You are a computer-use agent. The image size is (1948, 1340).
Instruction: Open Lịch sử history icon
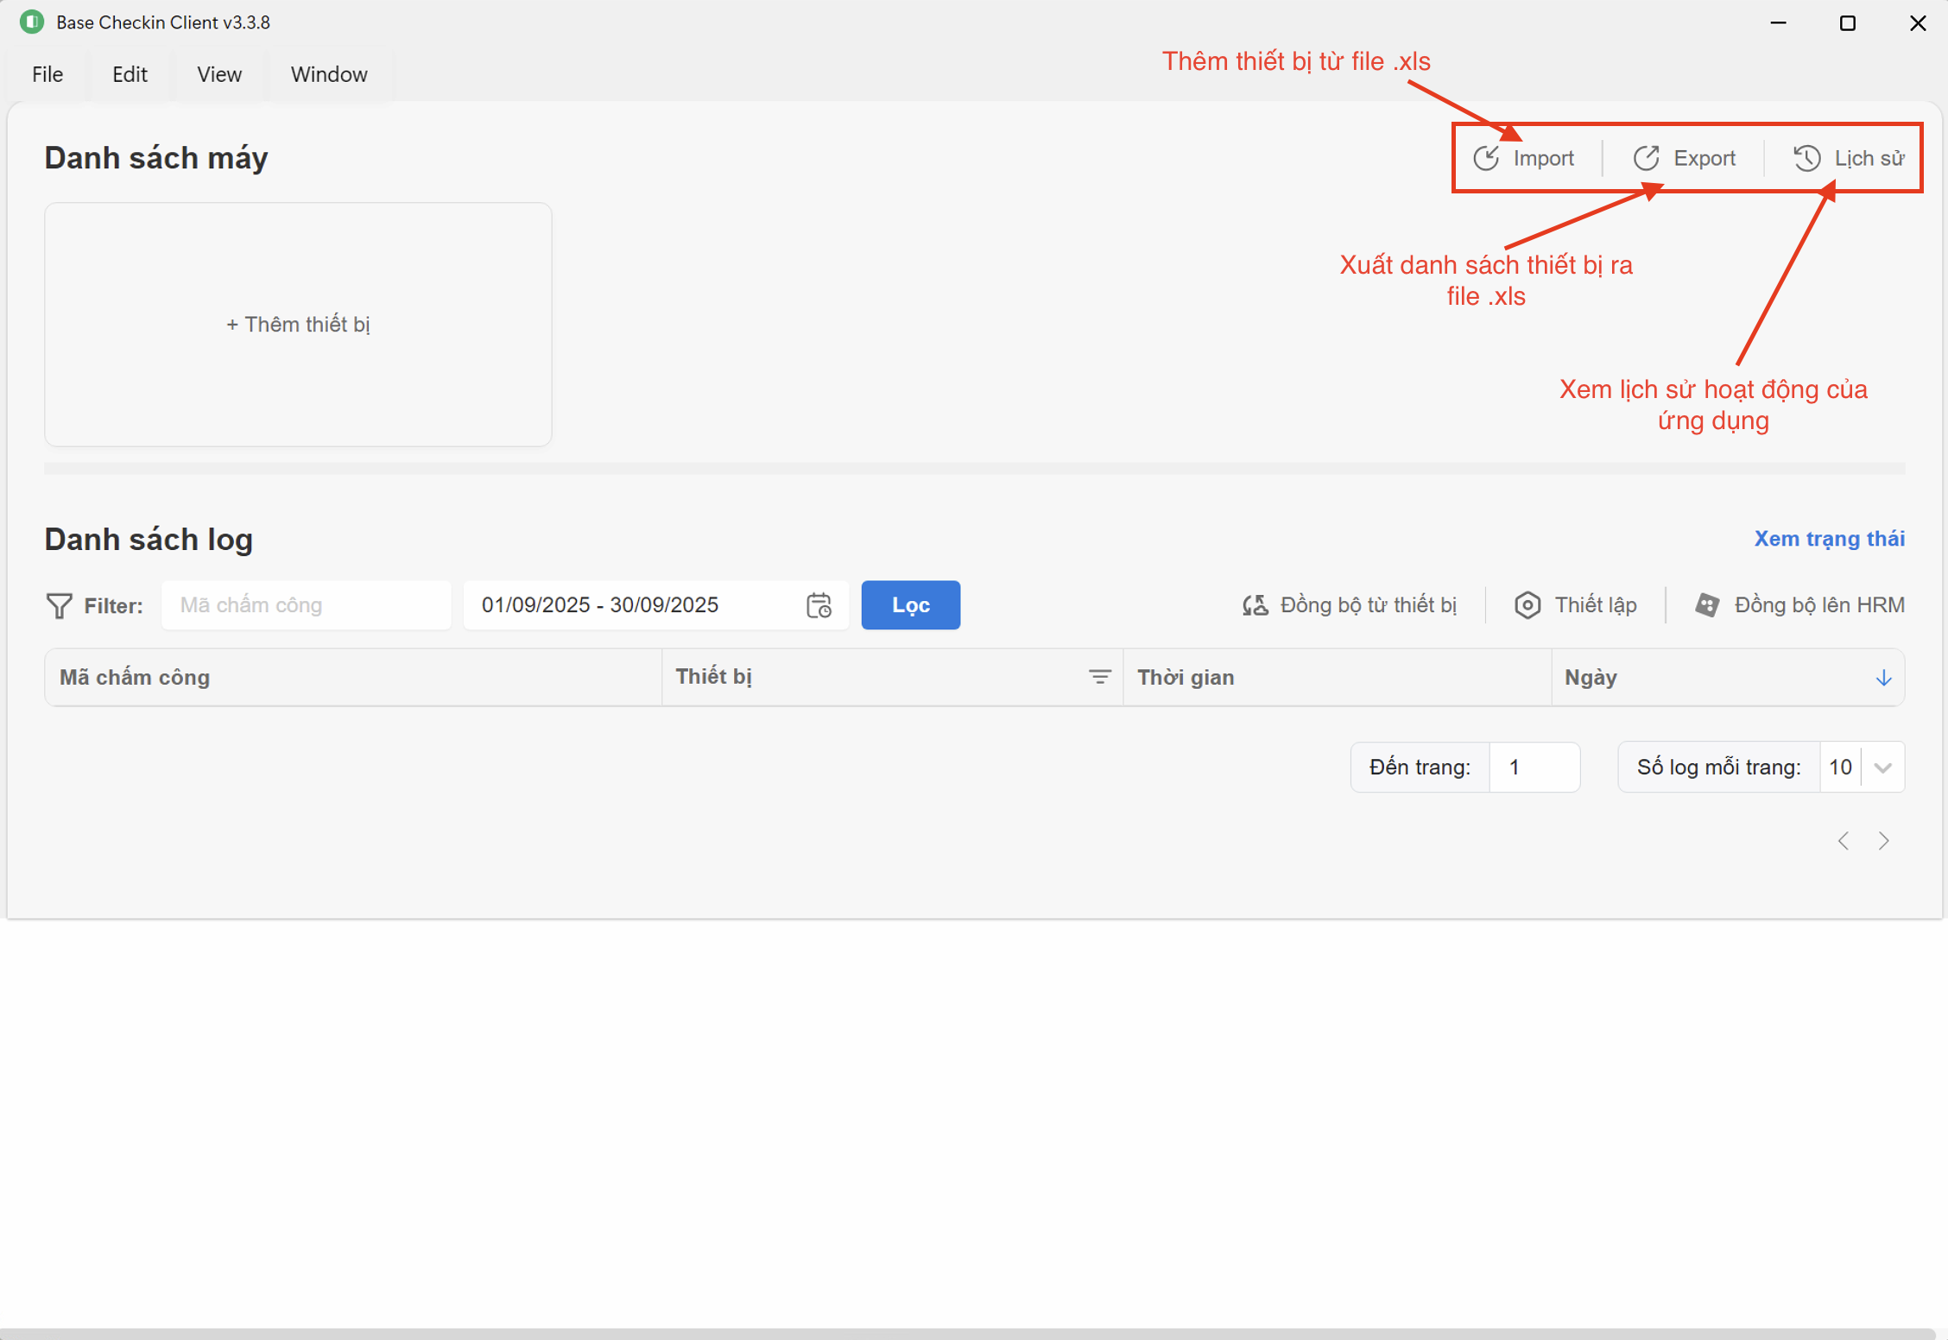click(x=1806, y=158)
